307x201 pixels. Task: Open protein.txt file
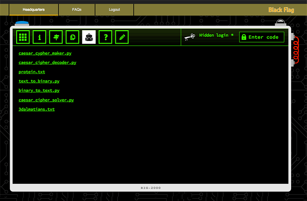(x=32, y=72)
